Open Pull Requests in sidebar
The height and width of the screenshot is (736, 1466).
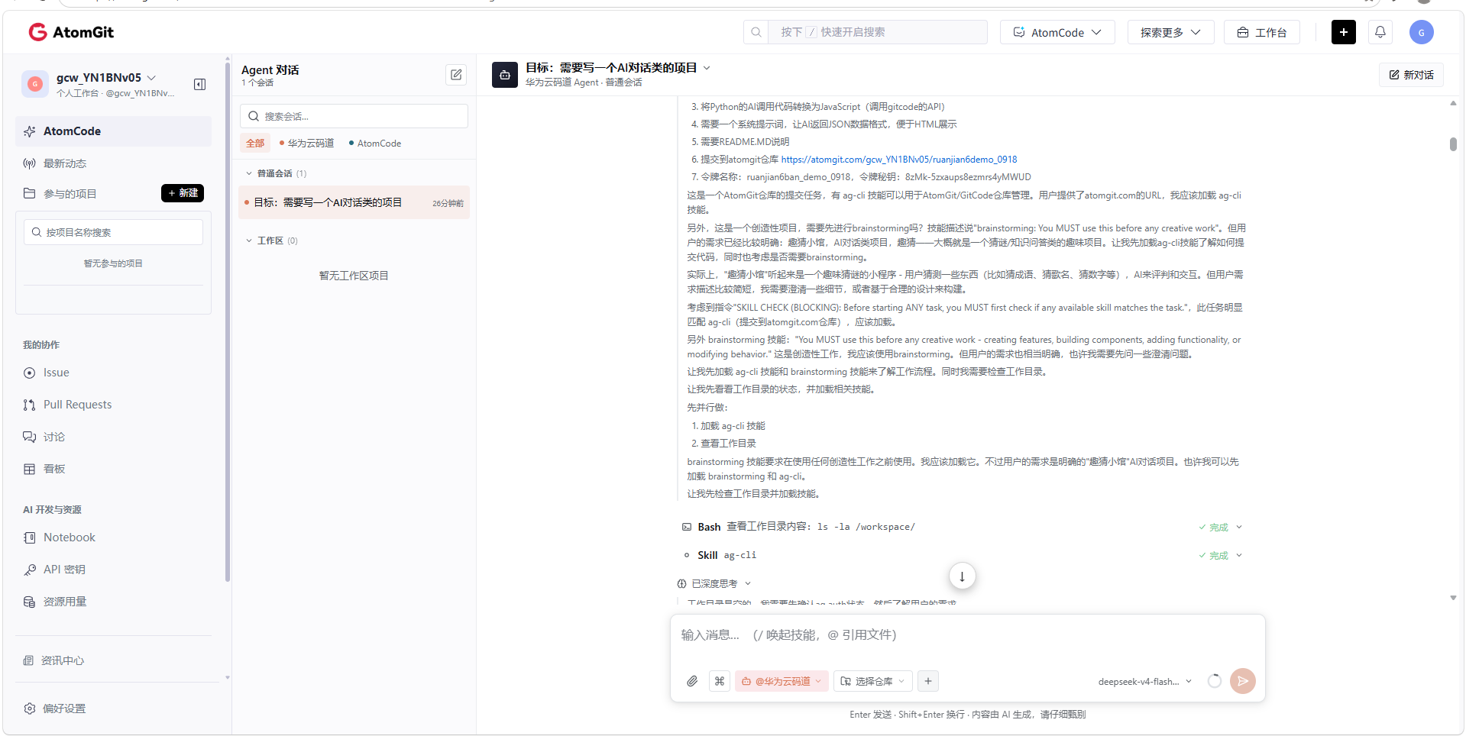click(x=77, y=405)
